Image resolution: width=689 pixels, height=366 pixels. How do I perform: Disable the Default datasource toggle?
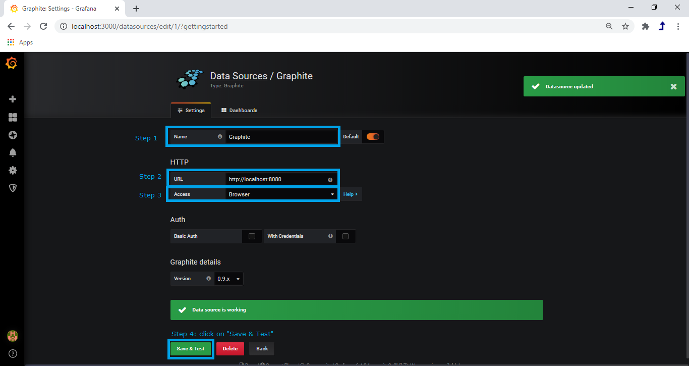coord(373,136)
